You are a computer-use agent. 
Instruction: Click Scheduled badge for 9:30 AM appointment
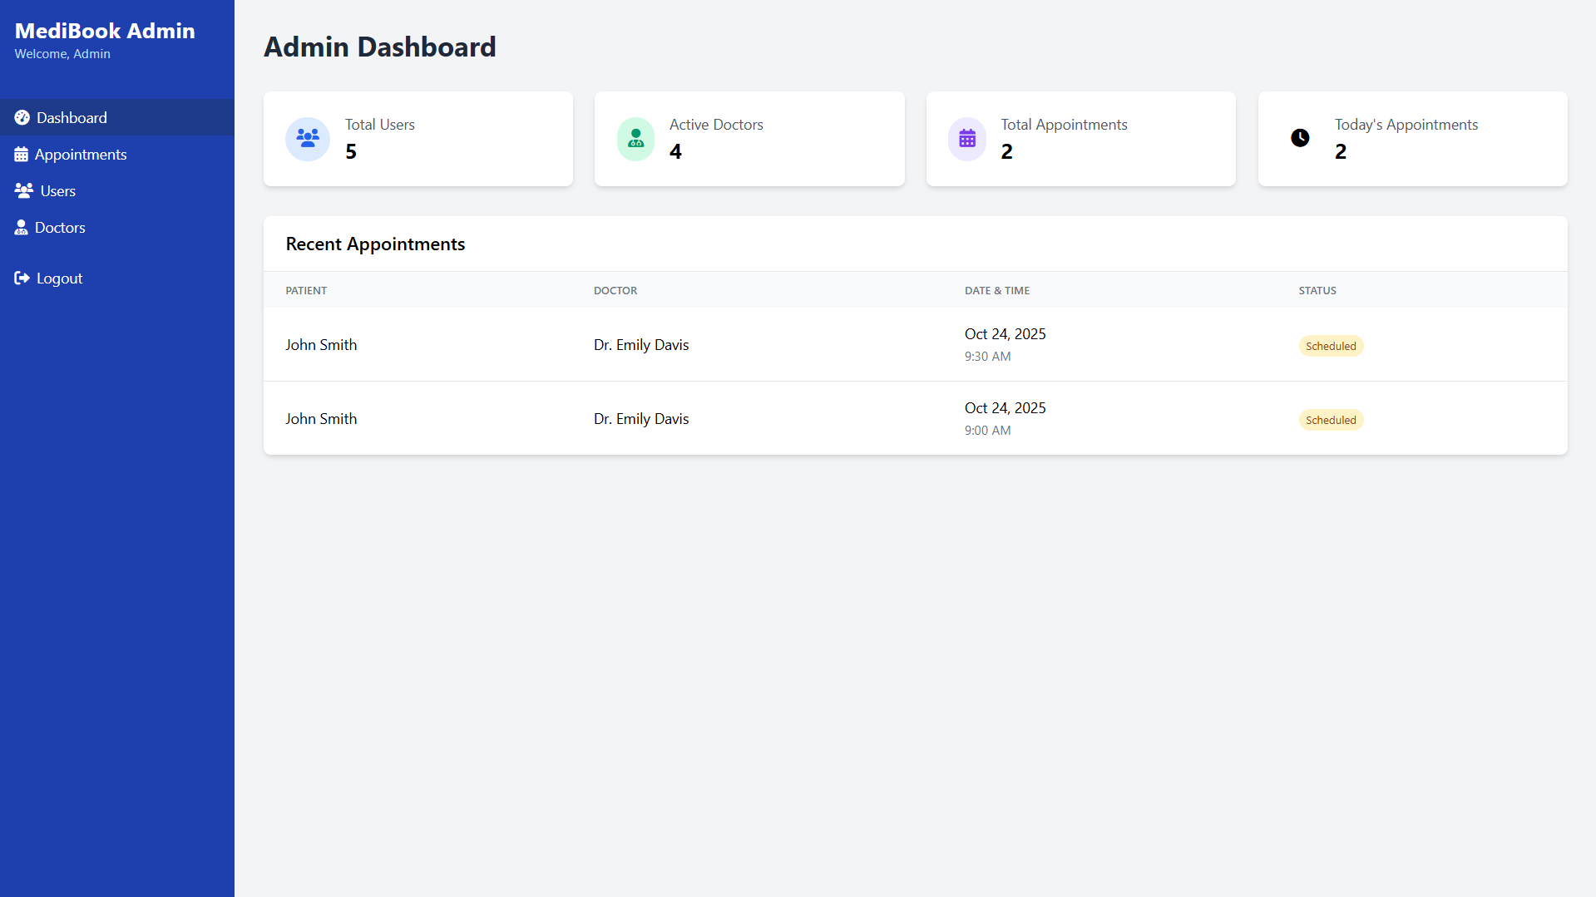coord(1331,346)
